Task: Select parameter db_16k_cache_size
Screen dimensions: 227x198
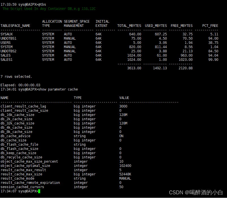Action: [x=17, y=115]
